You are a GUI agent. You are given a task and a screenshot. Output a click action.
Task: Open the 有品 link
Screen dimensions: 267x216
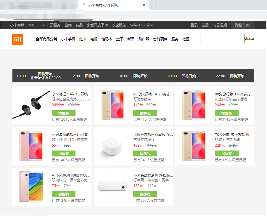coord(79,25)
